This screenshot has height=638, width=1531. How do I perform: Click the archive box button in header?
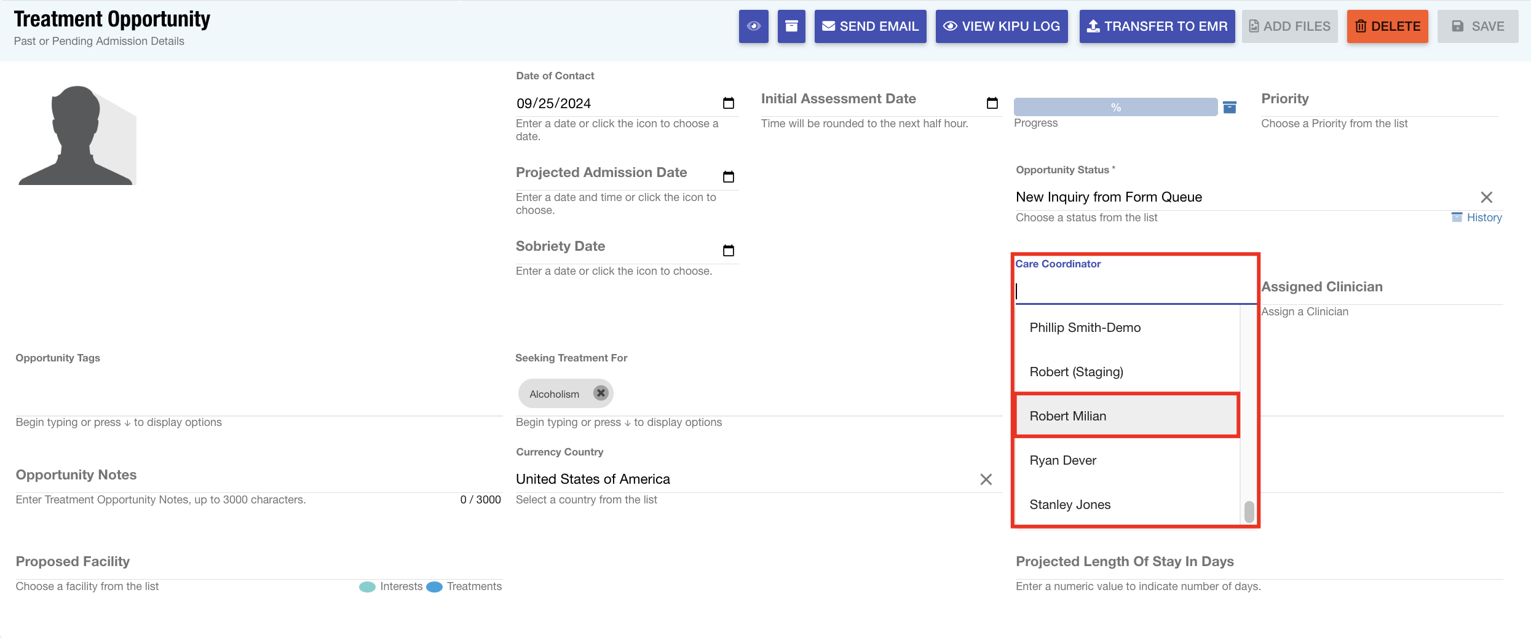791,26
